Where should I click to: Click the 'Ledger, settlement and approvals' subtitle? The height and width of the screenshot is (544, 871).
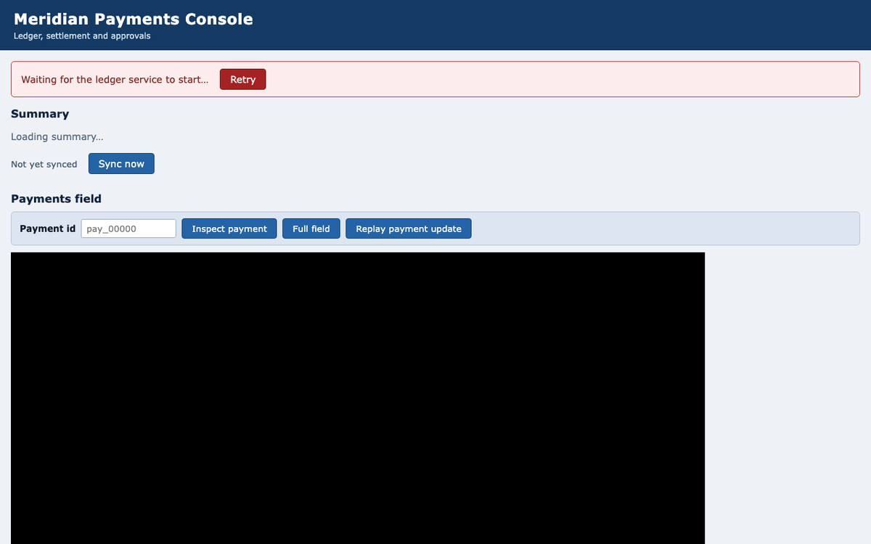[x=82, y=36]
